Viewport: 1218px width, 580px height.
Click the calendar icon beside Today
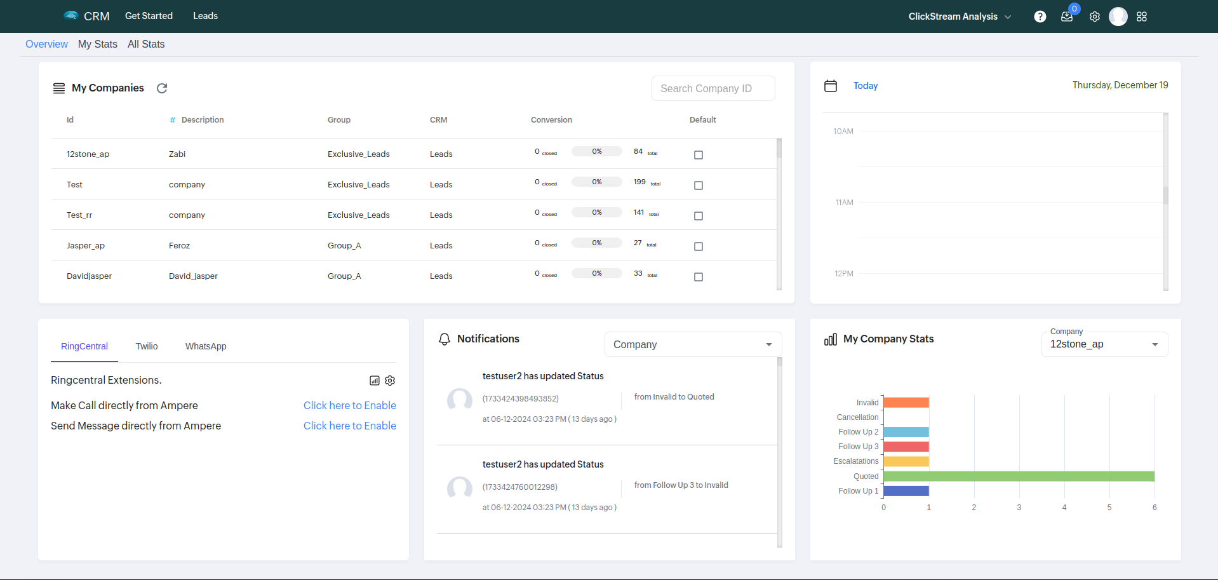[x=831, y=86]
